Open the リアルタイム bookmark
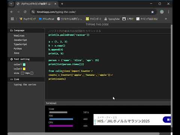 pos(70,19)
